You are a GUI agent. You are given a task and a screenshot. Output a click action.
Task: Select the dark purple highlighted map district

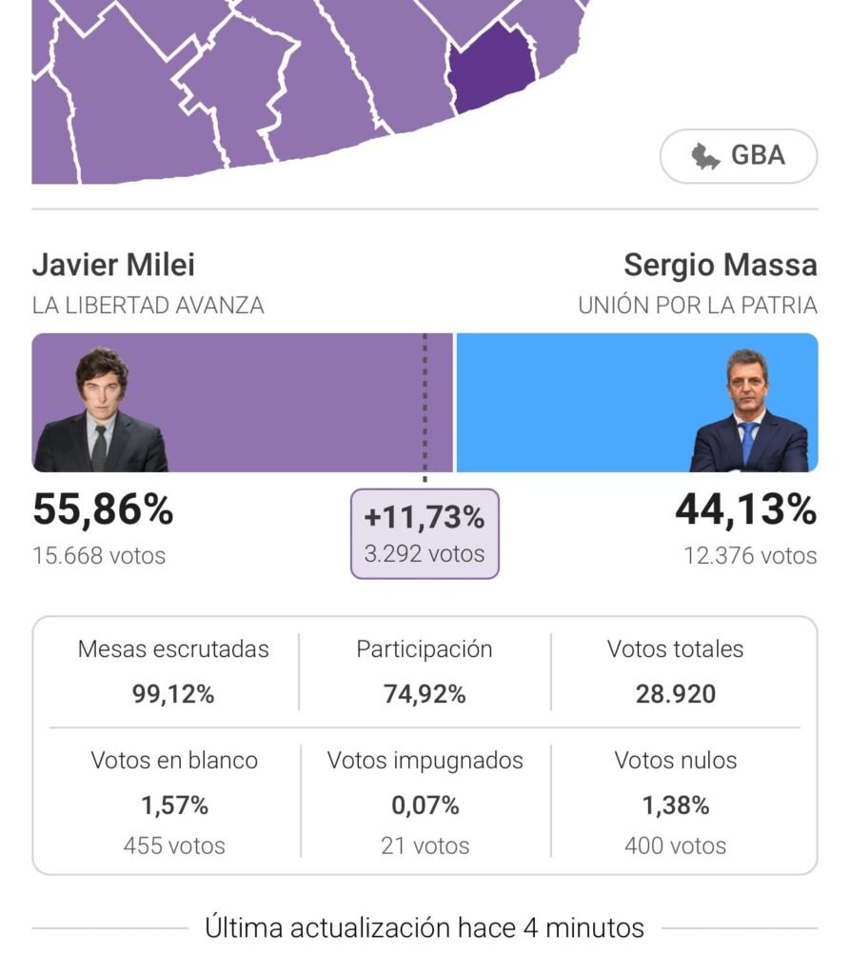492,65
